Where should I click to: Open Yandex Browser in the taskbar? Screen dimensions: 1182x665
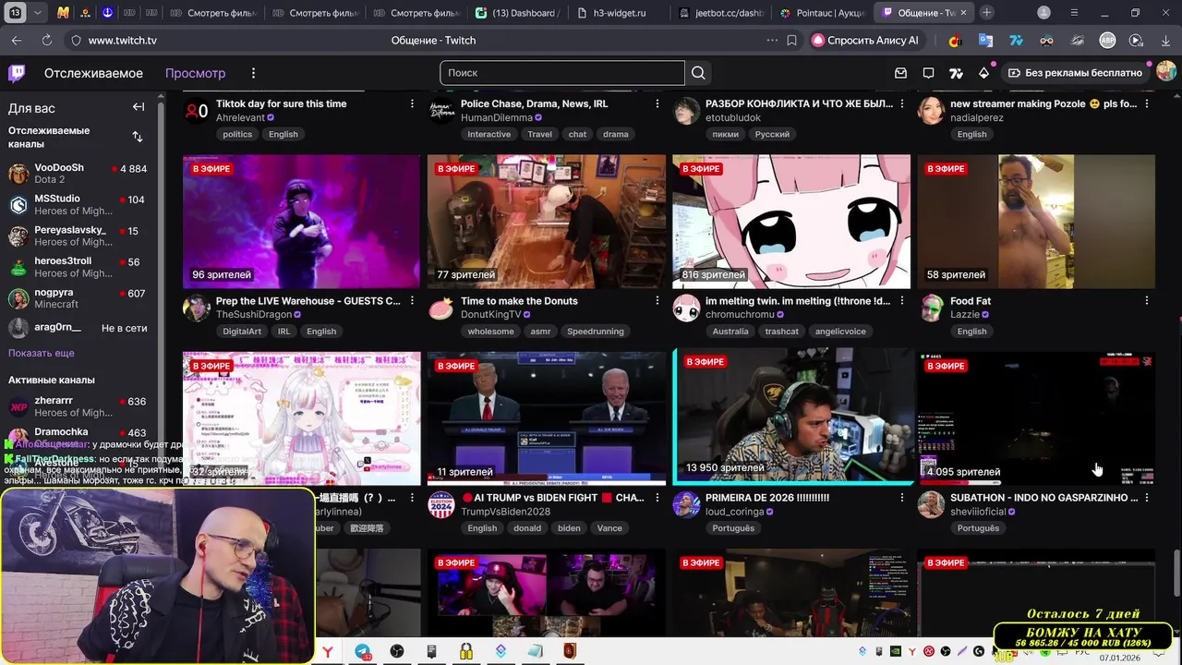tap(328, 652)
